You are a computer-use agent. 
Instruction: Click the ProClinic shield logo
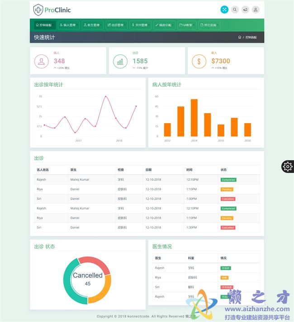click(x=38, y=10)
